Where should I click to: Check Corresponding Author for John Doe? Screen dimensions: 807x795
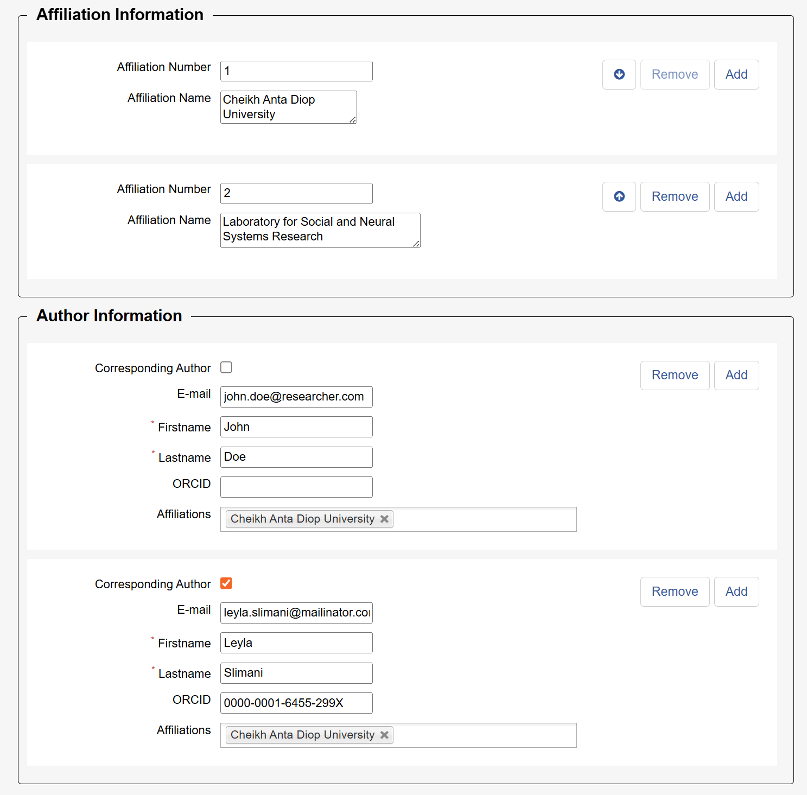pyautogui.click(x=226, y=367)
